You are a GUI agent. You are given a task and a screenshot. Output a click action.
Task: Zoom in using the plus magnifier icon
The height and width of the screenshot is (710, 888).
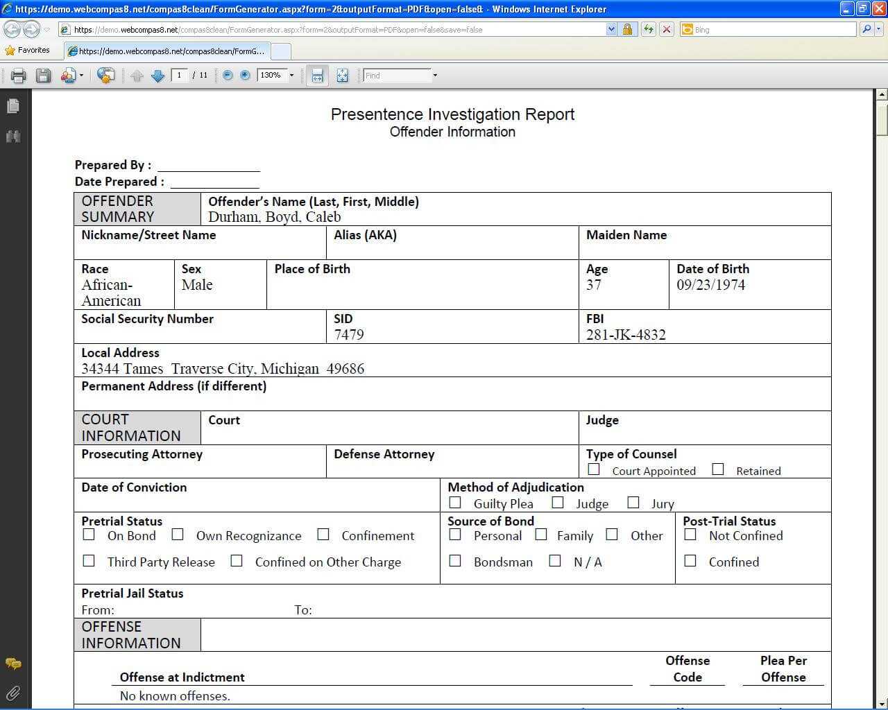coord(244,76)
